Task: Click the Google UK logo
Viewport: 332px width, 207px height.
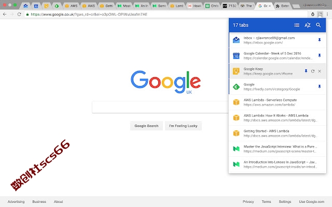Action: tap(166, 82)
